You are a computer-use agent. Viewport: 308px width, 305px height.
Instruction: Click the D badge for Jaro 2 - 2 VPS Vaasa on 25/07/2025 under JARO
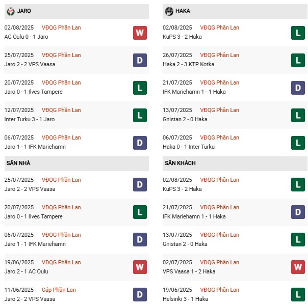pos(140,60)
